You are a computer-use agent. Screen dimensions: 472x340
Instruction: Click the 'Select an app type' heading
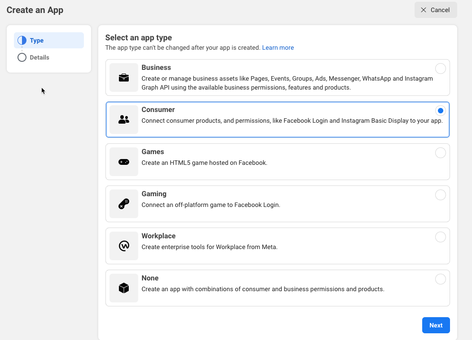pyautogui.click(x=139, y=38)
